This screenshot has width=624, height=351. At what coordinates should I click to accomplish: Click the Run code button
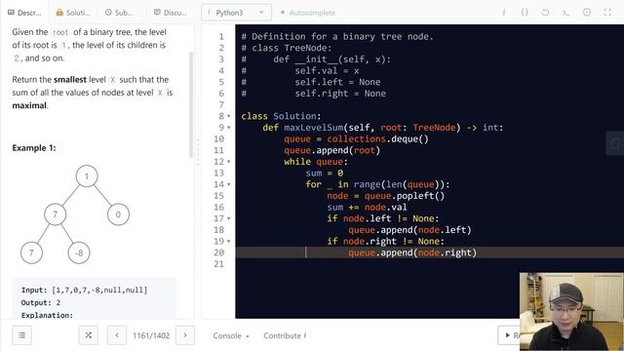(x=509, y=335)
